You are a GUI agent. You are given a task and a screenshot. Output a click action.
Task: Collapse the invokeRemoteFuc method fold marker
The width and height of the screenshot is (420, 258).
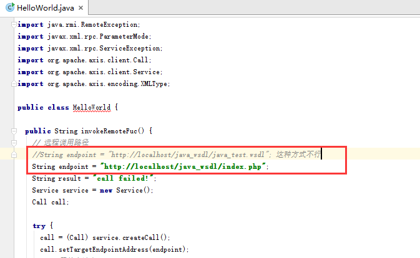coord(14,131)
